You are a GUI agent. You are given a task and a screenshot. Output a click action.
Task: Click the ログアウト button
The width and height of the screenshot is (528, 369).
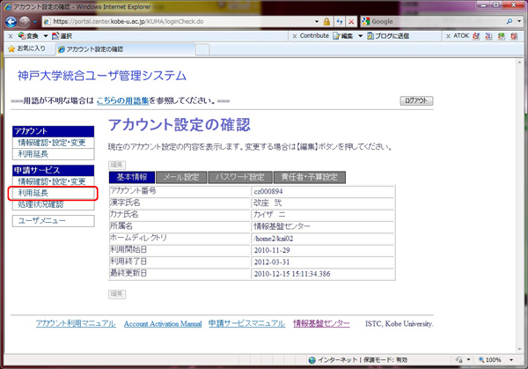[416, 100]
